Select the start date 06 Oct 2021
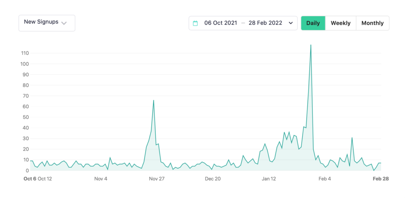Screen dimensions: 405x198 pyautogui.click(x=220, y=23)
